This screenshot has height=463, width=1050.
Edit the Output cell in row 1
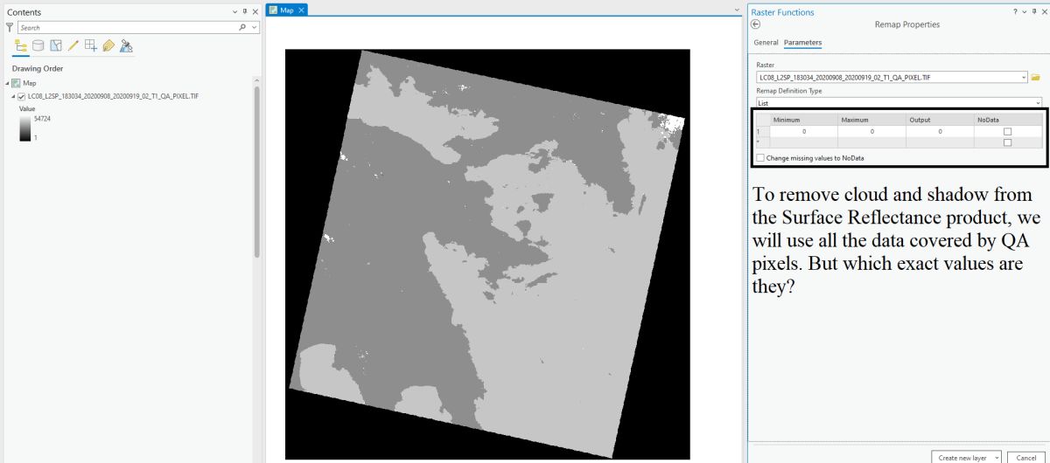coord(940,131)
